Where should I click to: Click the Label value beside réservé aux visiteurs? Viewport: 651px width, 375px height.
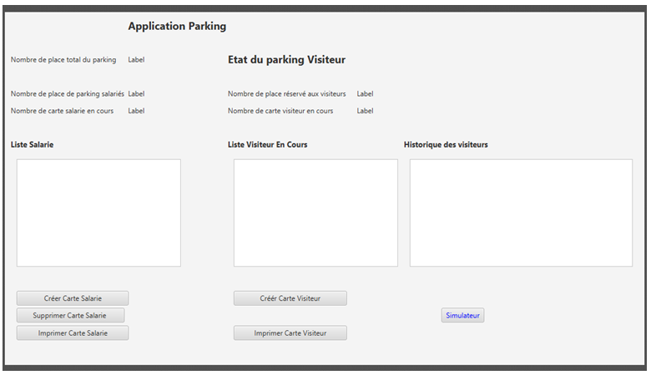click(x=365, y=94)
